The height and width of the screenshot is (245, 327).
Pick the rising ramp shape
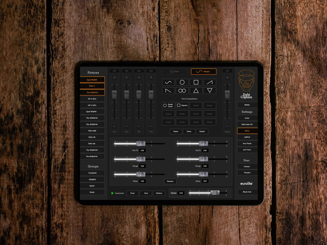click(210, 82)
